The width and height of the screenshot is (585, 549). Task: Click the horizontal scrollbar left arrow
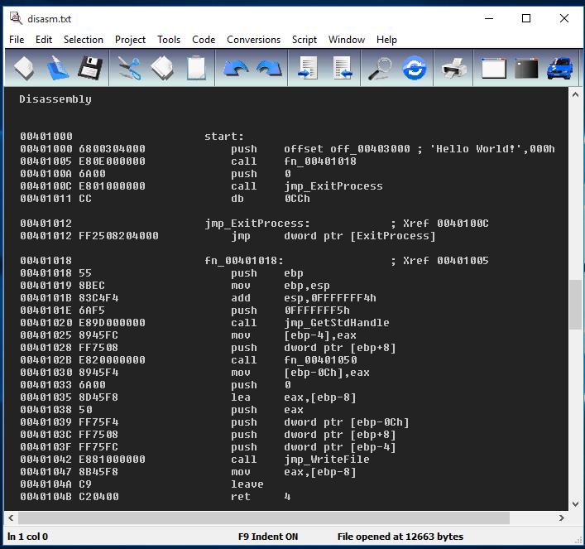tap(11, 518)
